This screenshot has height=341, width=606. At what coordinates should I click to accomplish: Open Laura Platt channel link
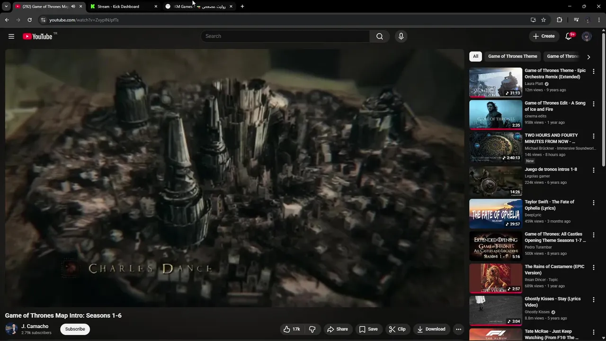click(534, 84)
